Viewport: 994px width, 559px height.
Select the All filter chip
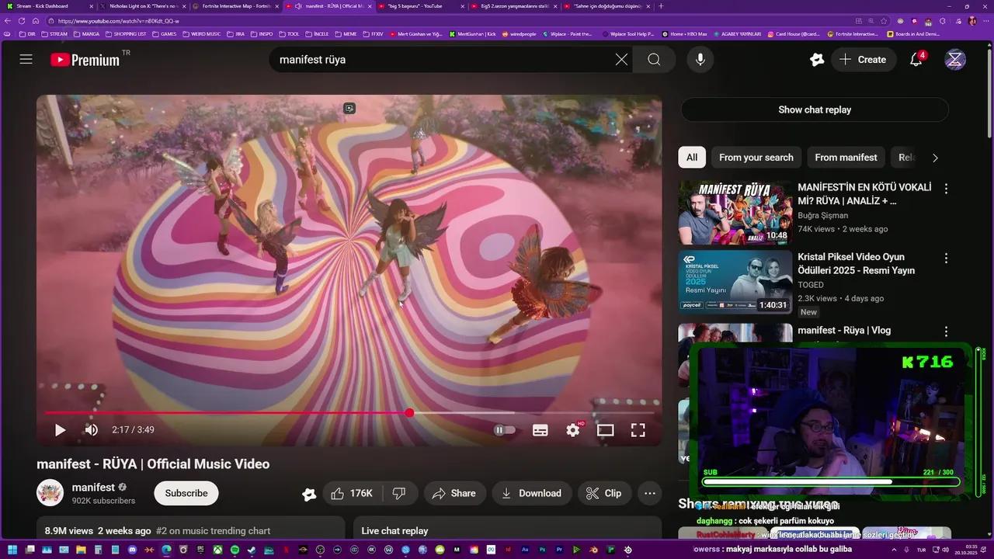click(x=691, y=158)
